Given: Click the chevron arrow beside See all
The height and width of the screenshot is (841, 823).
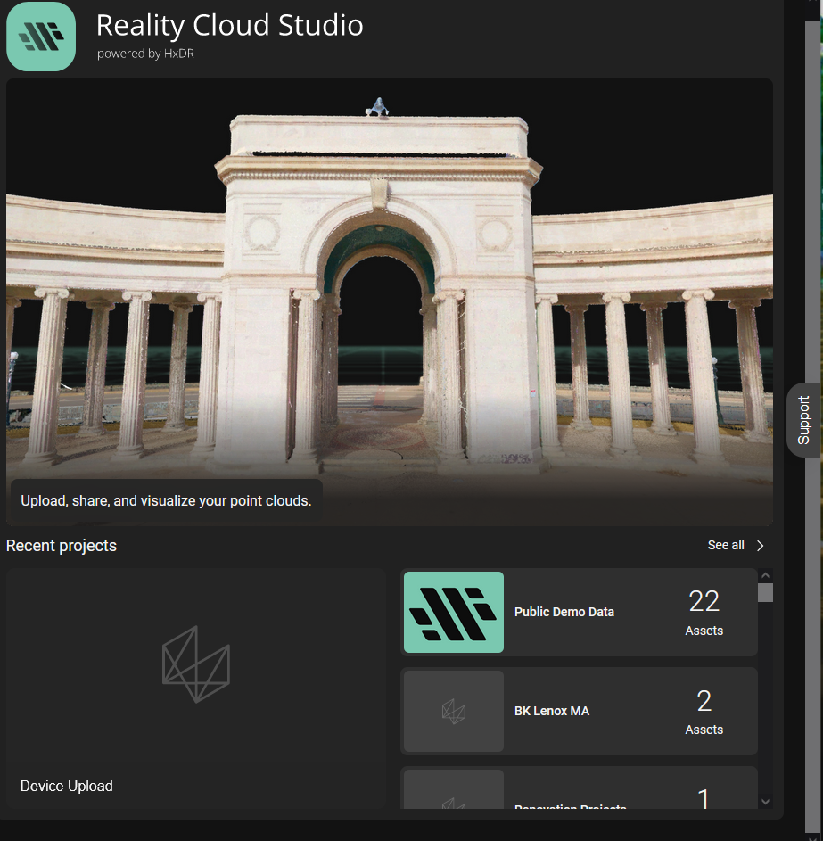Looking at the screenshot, I should point(761,546).
